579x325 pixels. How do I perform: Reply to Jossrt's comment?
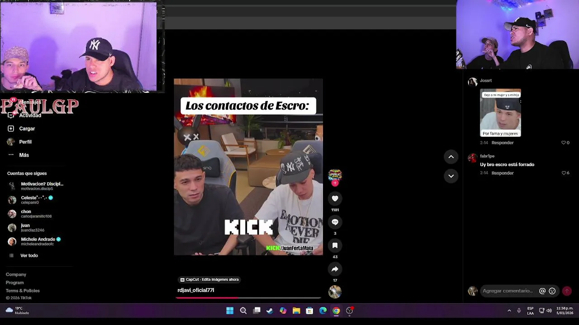tap(503, 143)
